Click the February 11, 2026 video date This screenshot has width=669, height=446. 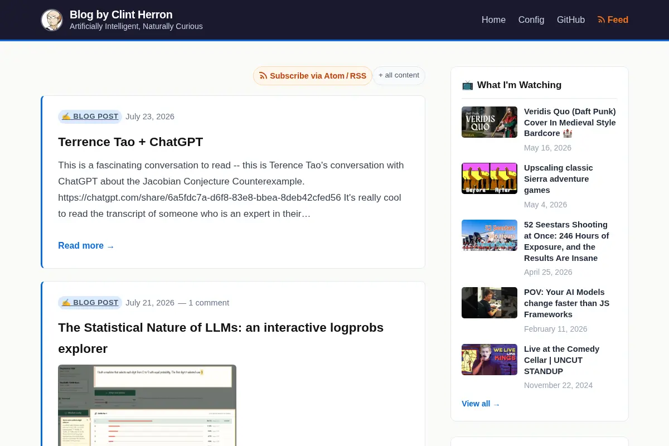pos(555,329)
